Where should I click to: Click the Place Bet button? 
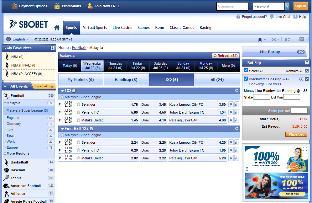(296, 134)
